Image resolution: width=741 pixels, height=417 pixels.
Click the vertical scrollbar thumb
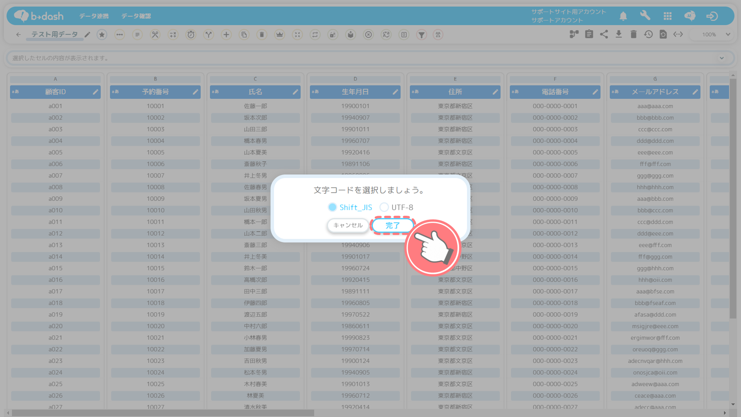point(733,198)
